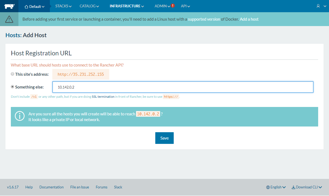This screenshot has height=196, width=329.
Task: Open the Forums footer link
Action: click(102, 187)
